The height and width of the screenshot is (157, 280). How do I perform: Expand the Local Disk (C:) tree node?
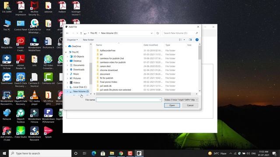(x=67, y=87)
